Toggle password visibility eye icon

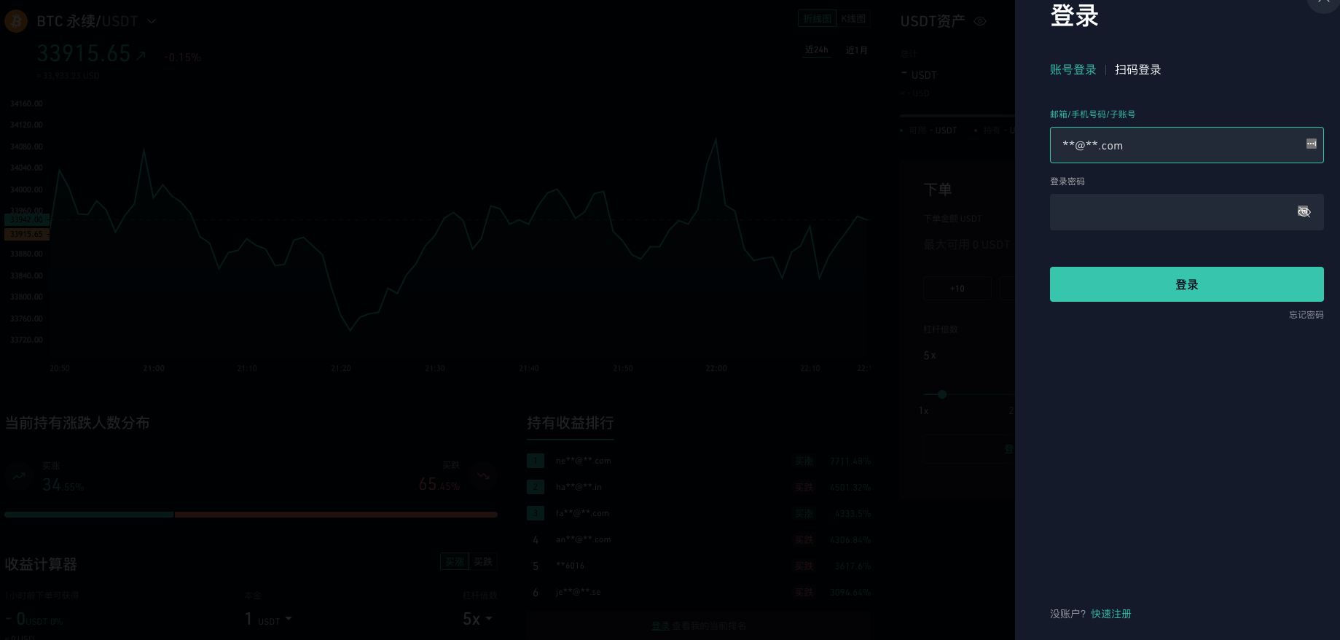click(x=1304, y=212)
